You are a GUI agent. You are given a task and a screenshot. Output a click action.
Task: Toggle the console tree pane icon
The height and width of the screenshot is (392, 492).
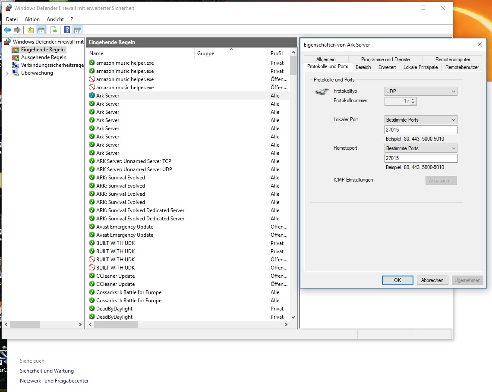[x=41, y=30]
